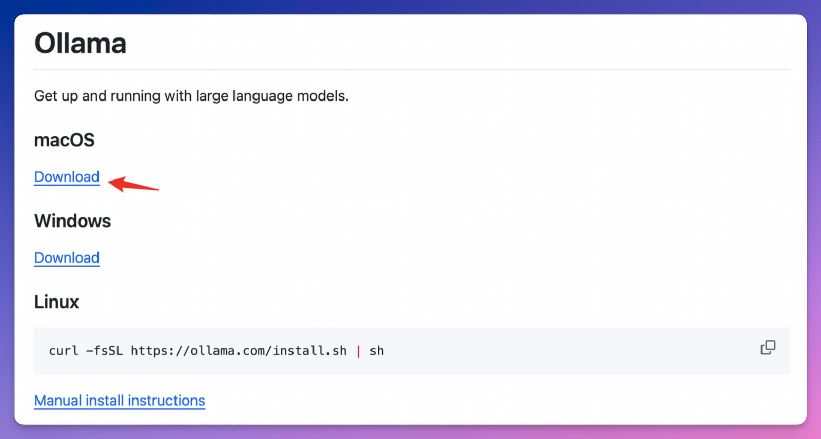Click the "Get up and running" description text

click(97, 96)
